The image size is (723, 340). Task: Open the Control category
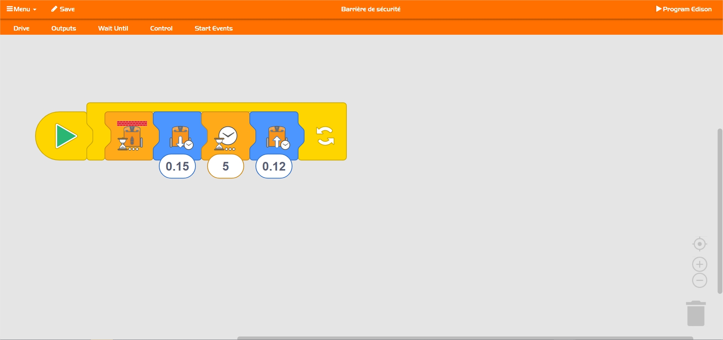161,28
